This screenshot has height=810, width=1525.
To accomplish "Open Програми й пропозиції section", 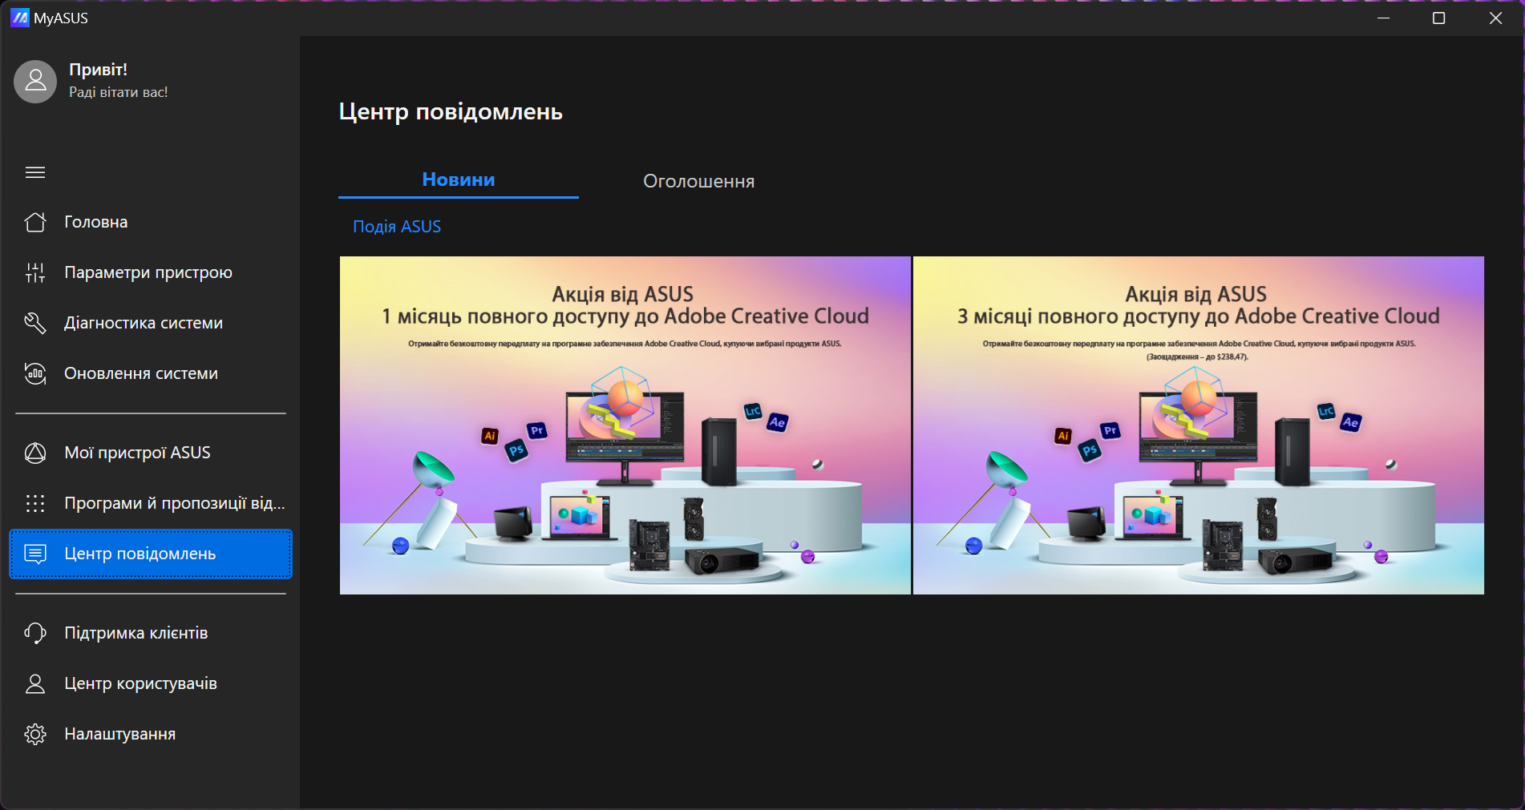I will coord(151,503).
